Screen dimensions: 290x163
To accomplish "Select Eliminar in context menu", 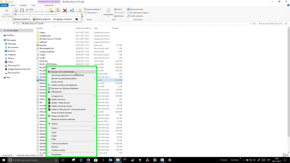I will click(x=71, y=147).
